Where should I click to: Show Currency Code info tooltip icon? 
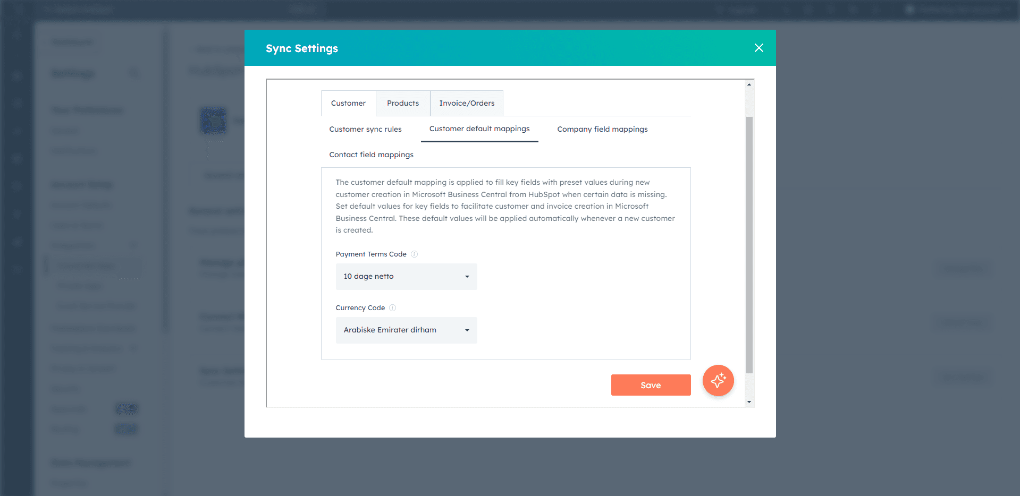[x=393, y=308]
